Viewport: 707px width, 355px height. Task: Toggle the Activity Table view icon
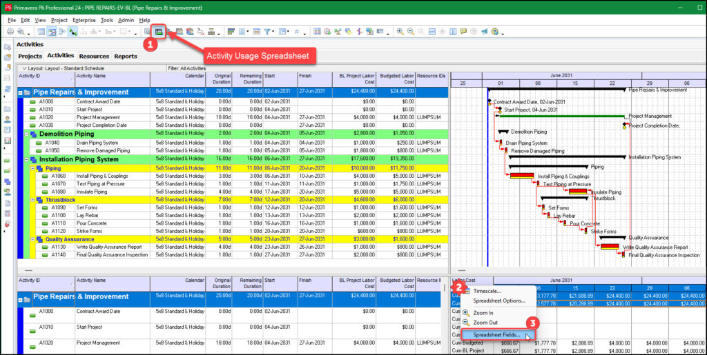click(x=41, y=32)
